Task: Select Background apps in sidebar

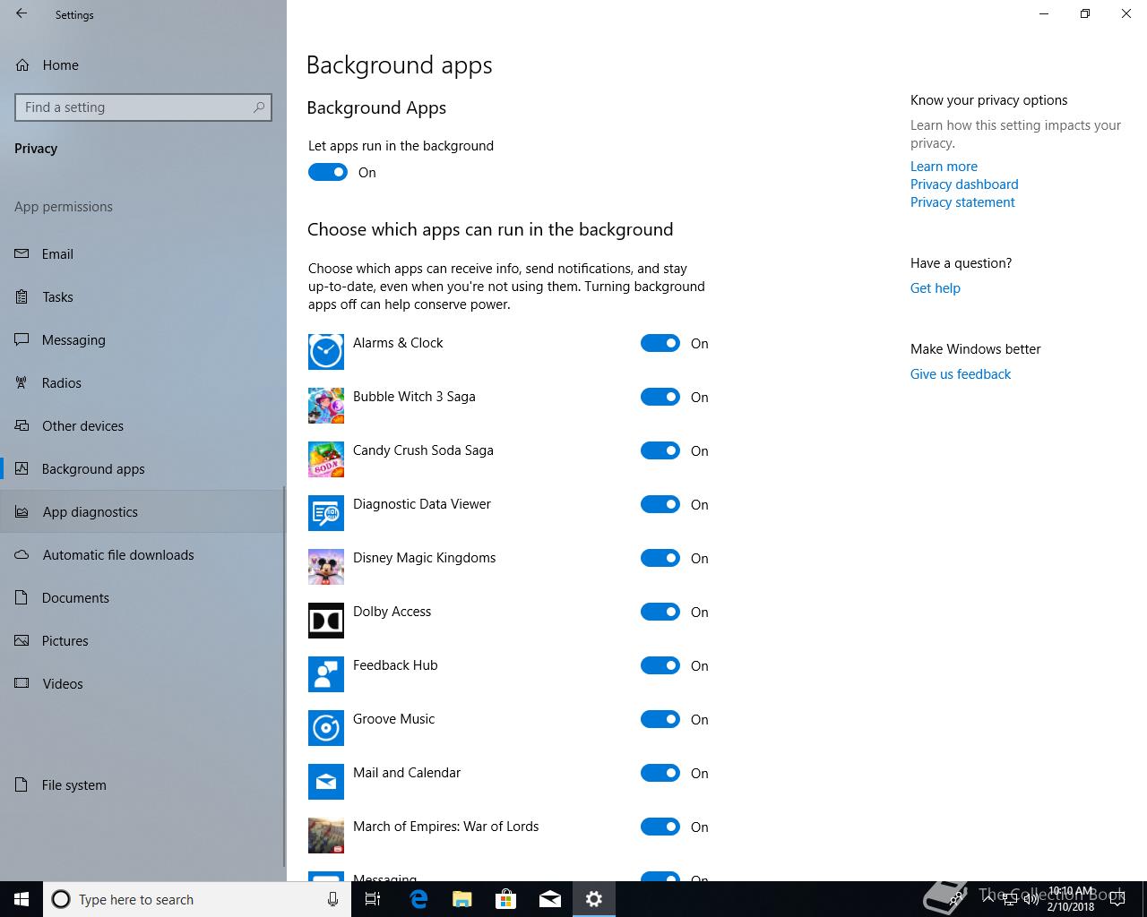Action: point(142,469)
